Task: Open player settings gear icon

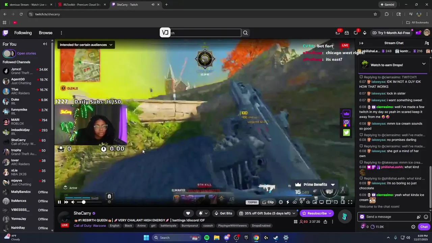Action: [x=281, y=202]
